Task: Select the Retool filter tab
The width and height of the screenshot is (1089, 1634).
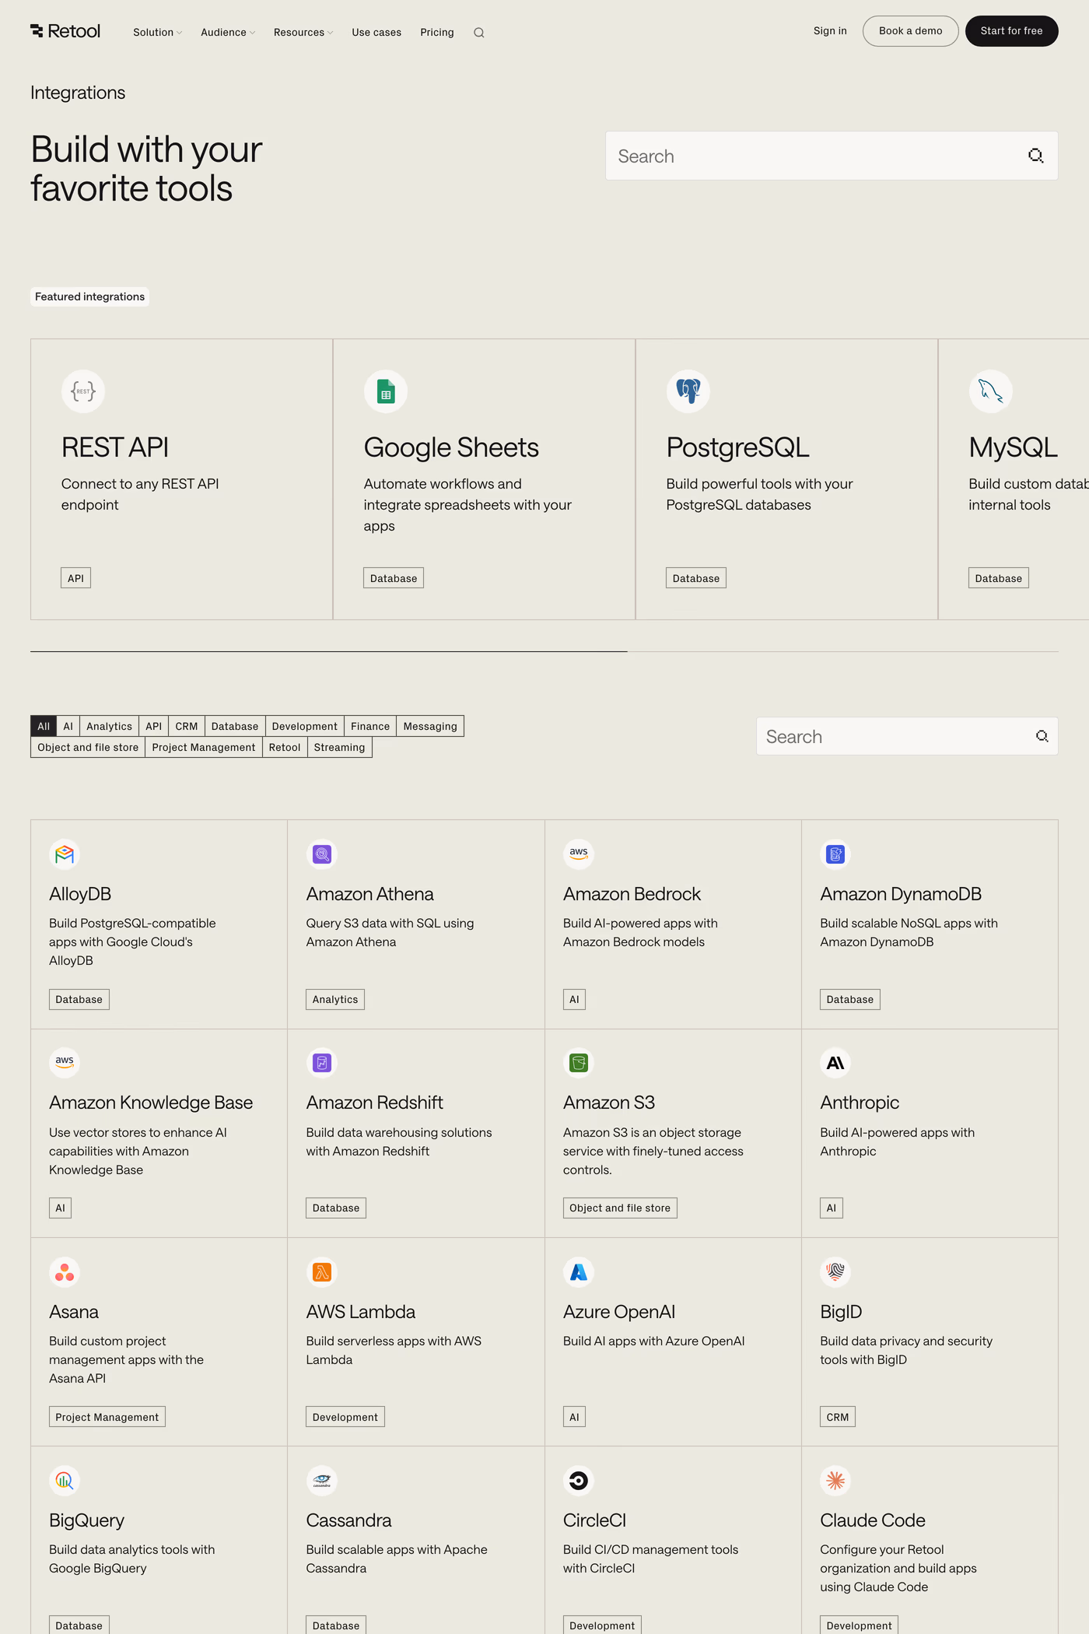Action: pyautogui.click(x=285, y=747)
